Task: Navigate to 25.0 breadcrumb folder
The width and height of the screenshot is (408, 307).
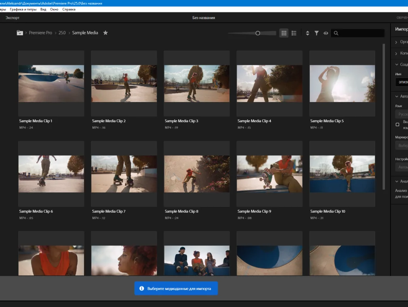Action: tap(62, 33)
